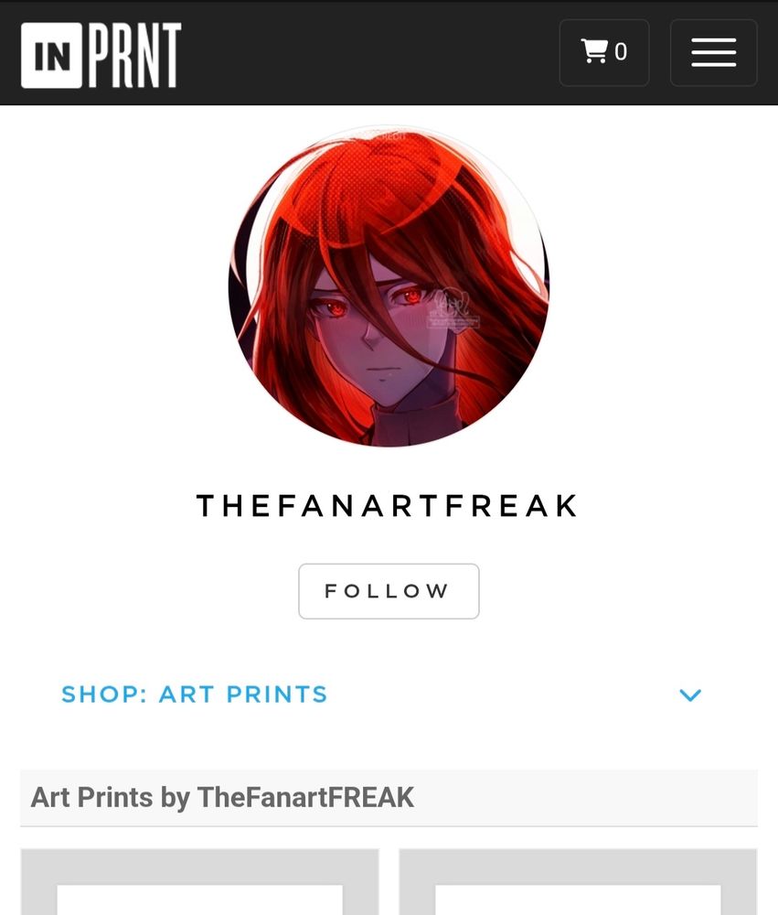This screenshot has height=915, width=778.
Task: Open the shopping cart icon
Action: (x=594, y=51)
